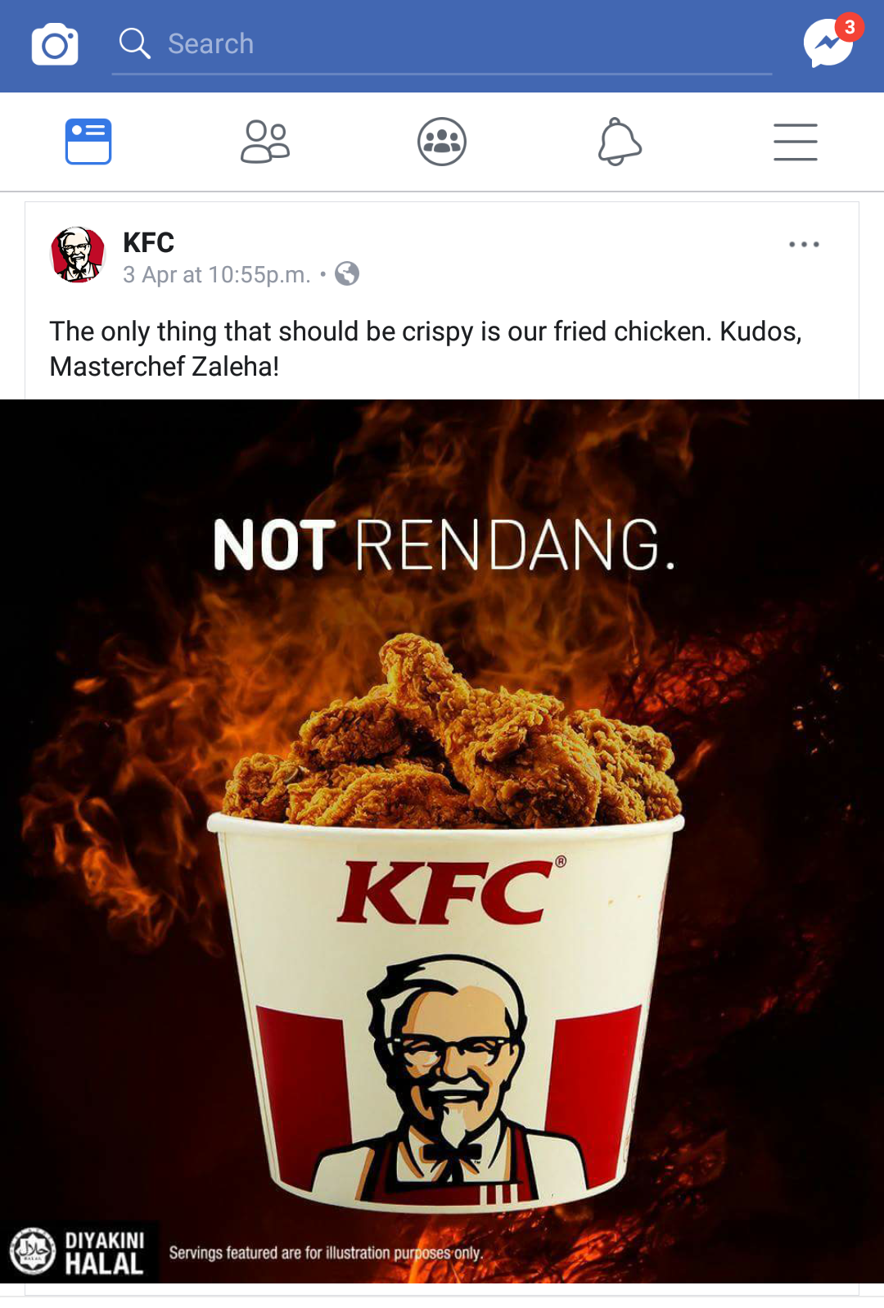Open the hamburger menu tab

pos(796,142)
